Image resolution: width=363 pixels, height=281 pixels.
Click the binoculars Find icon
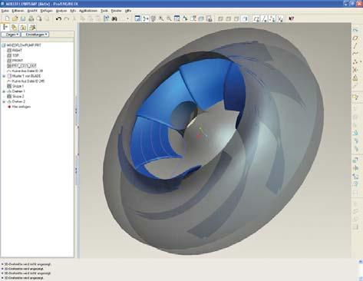tap(114, 18)
